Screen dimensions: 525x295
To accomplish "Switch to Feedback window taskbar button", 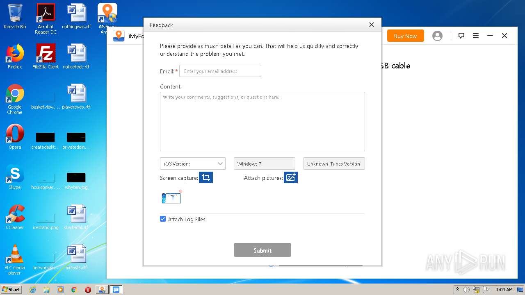I will tap(116, 290).
